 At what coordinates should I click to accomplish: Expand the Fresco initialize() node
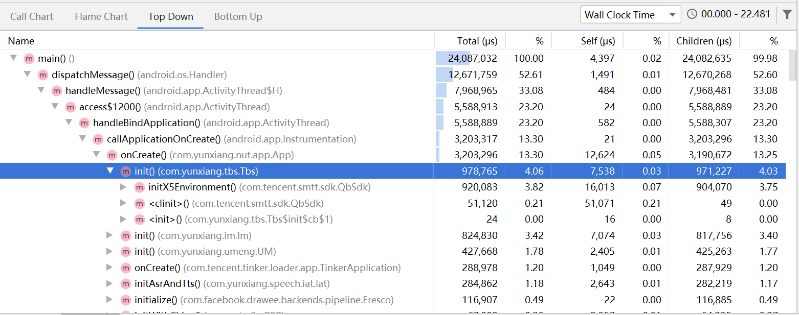pos(109,300)
